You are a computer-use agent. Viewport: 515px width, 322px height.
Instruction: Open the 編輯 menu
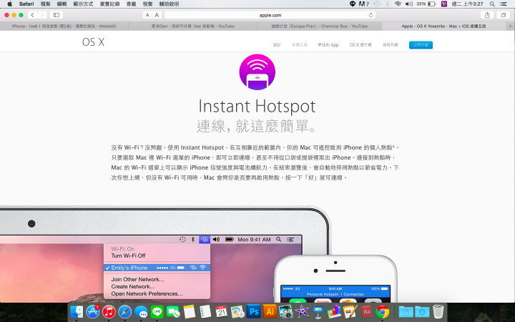click(x=62, y=4)
